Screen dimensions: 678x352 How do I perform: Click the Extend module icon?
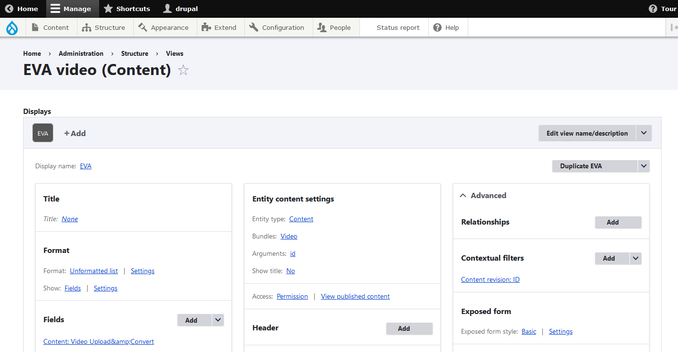(205, 27)
